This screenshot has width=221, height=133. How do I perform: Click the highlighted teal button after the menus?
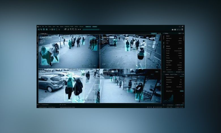pos(88,27)
